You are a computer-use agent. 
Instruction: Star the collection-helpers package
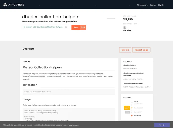(76, 27)
